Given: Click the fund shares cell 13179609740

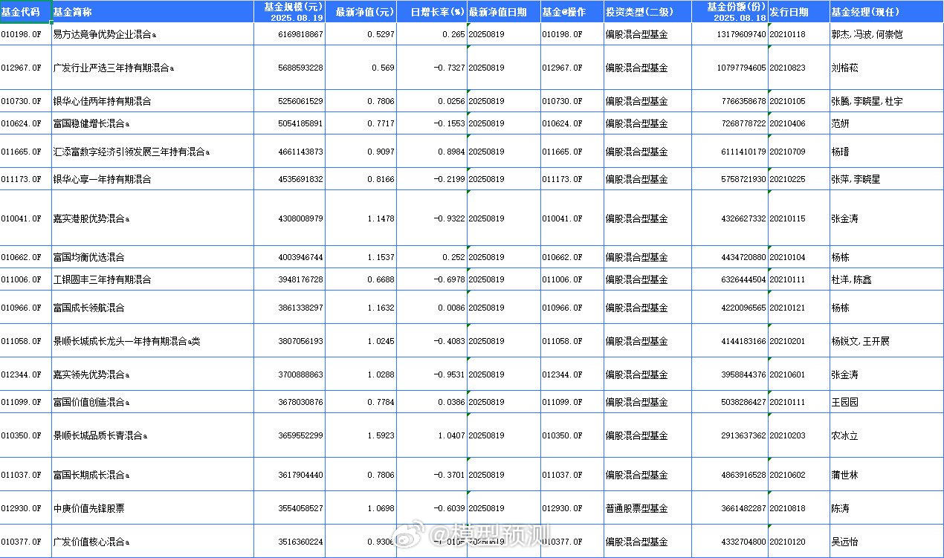Looking at the screenshot, I should (x=729, y=34).
